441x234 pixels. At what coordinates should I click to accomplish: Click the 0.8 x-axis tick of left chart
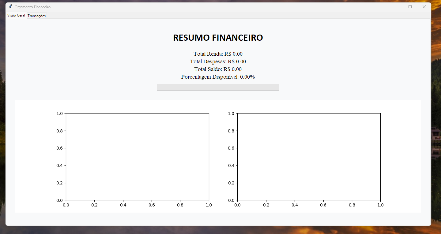coord(180,205)
